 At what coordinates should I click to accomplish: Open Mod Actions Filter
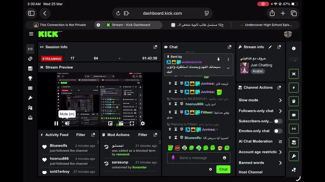[x=143, y=135]
